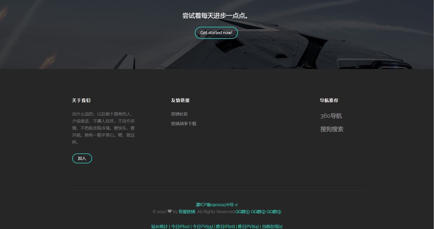Click the 蒙ICP备19002476号-2 registration link
Image resolution: width=434 pixels, height=229 pixels.
pos(217,205)
